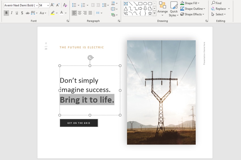Select the curve shape
This screenshot has width=241, height=160.
point(136,13)
